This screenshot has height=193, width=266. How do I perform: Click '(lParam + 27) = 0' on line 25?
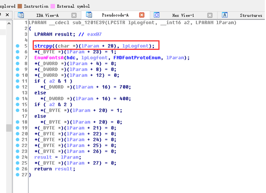(90, 163)
